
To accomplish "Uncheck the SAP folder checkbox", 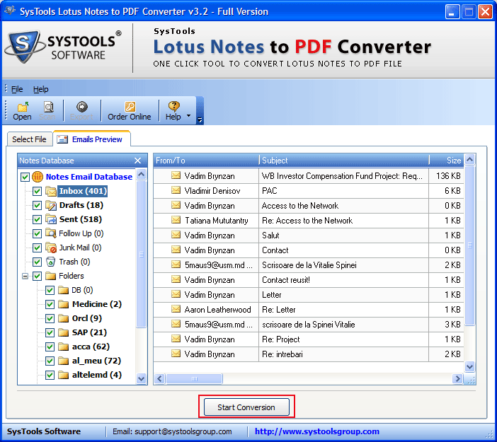I will pos(50,332).
